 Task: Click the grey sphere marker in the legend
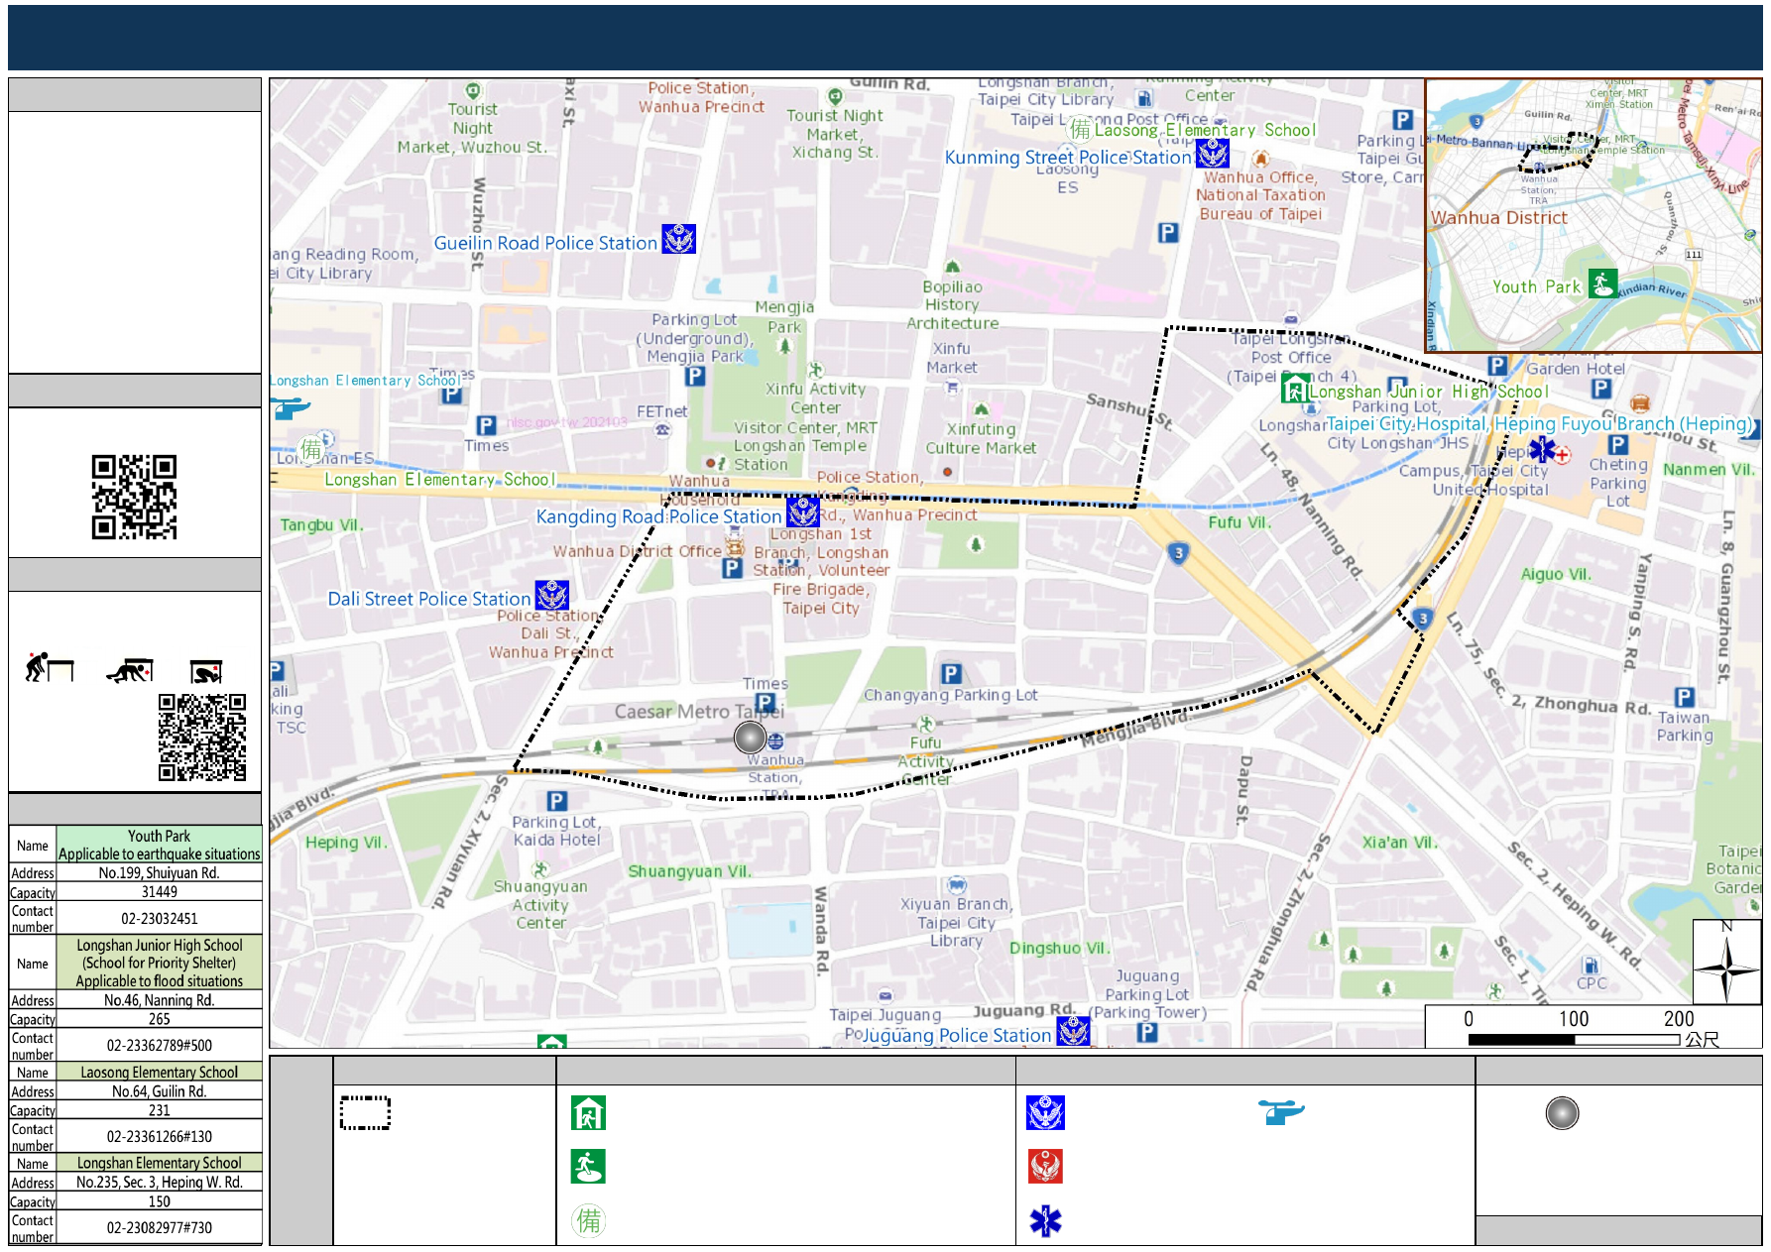(1562, 1113)
